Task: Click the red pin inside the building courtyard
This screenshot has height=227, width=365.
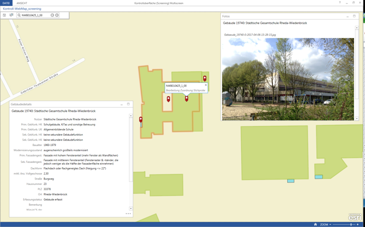Action: pos(168,99)
